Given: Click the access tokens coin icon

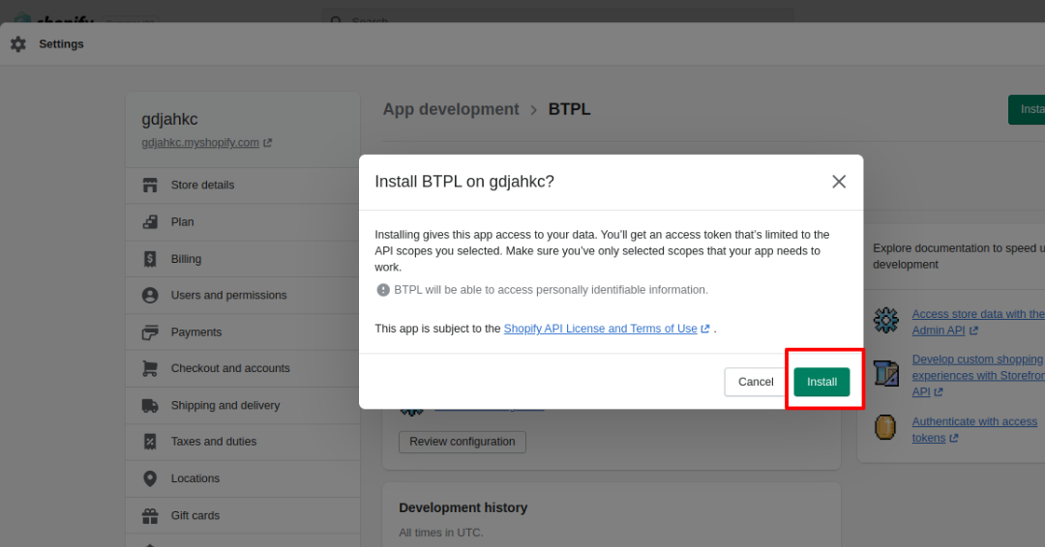Looking at the screenshot, I should click(x=885, y=427).
